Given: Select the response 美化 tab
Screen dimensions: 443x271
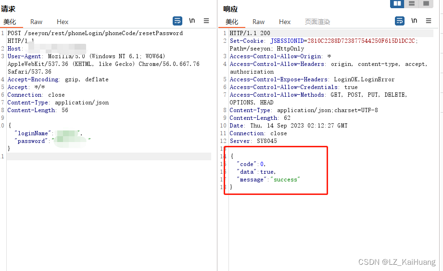Looking at the screenshot, I should point(232,22).
